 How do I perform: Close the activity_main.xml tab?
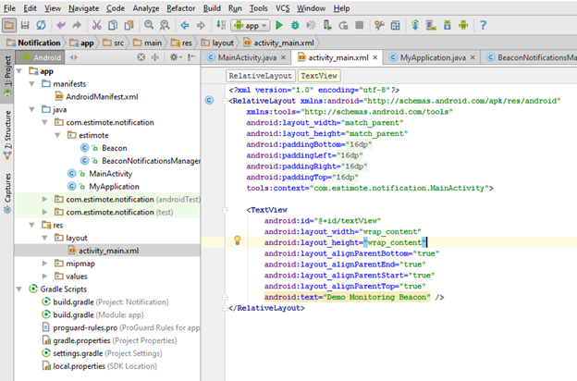click(x=375, y=57)
